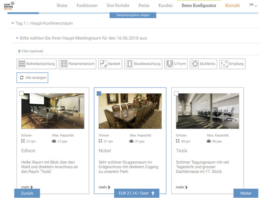This screenshot has width=264, height=198.
Task: Click the Event Machine Meeting logo
Action: (9, 6)
